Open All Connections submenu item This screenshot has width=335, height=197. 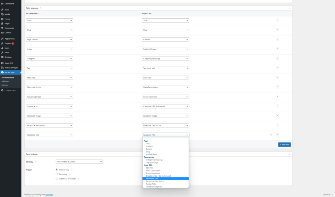[x=8, y=78]
